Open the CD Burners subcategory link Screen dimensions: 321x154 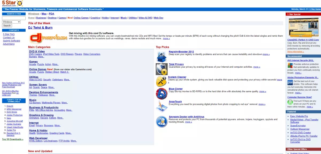(35, 103)
